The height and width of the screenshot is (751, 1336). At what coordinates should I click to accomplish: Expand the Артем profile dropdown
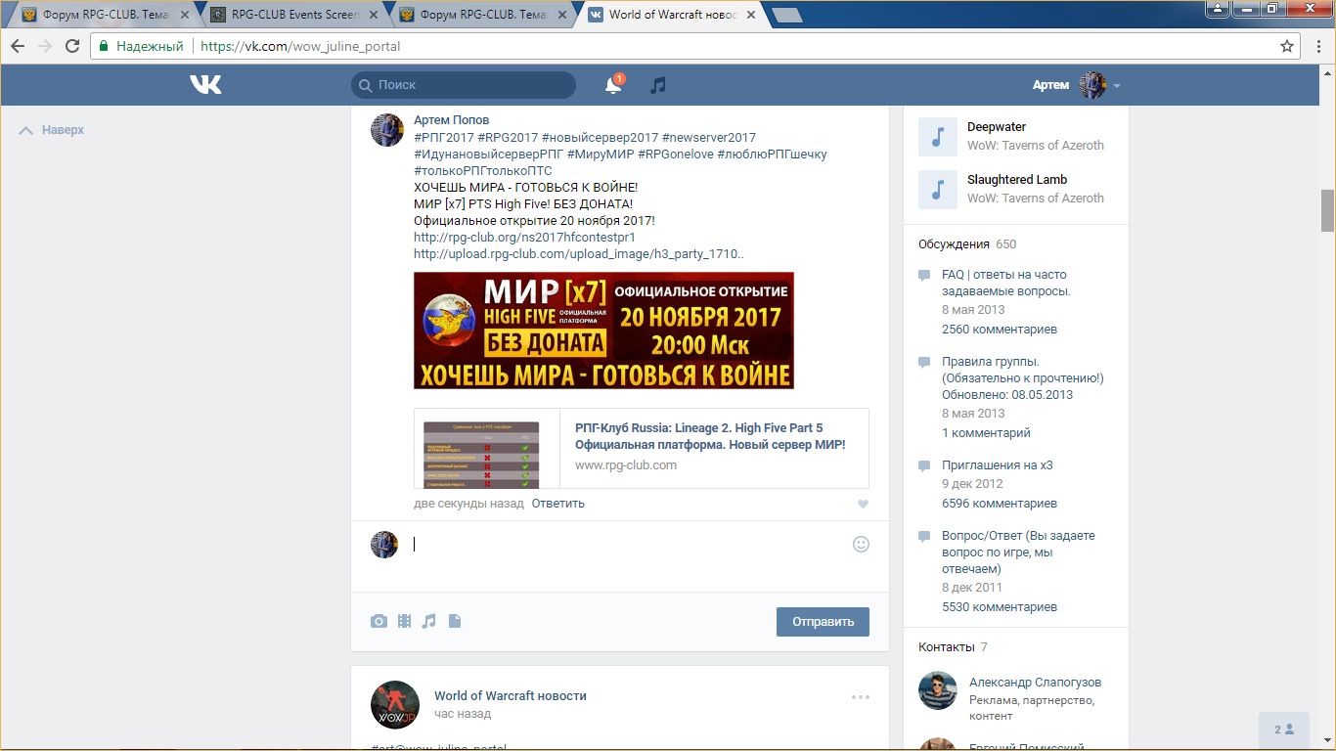tap(1076, 85)
